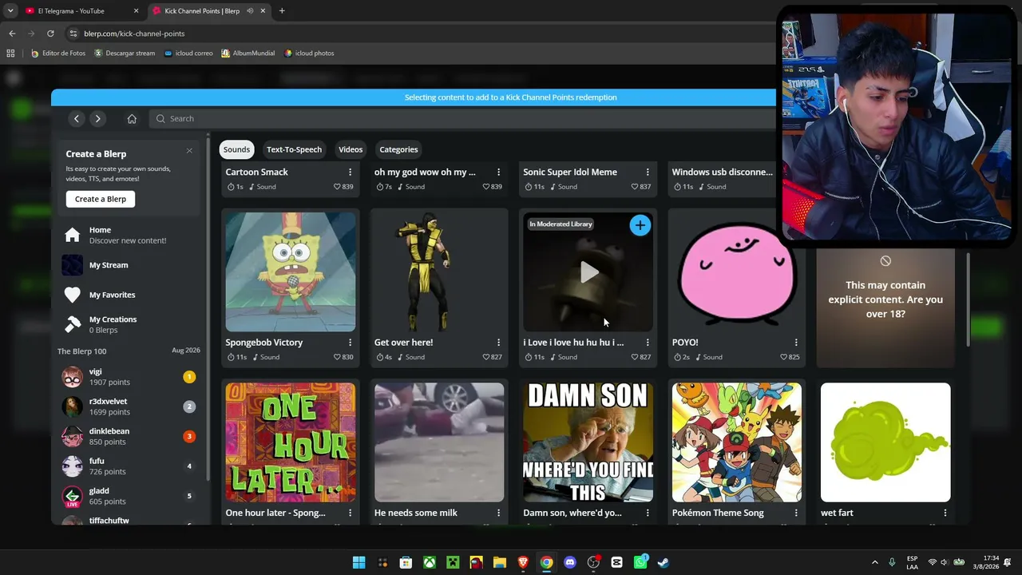Mute the Blerp tab audio icon
This screenshot has width=1022, height=575.
click(x=250, y=11)
